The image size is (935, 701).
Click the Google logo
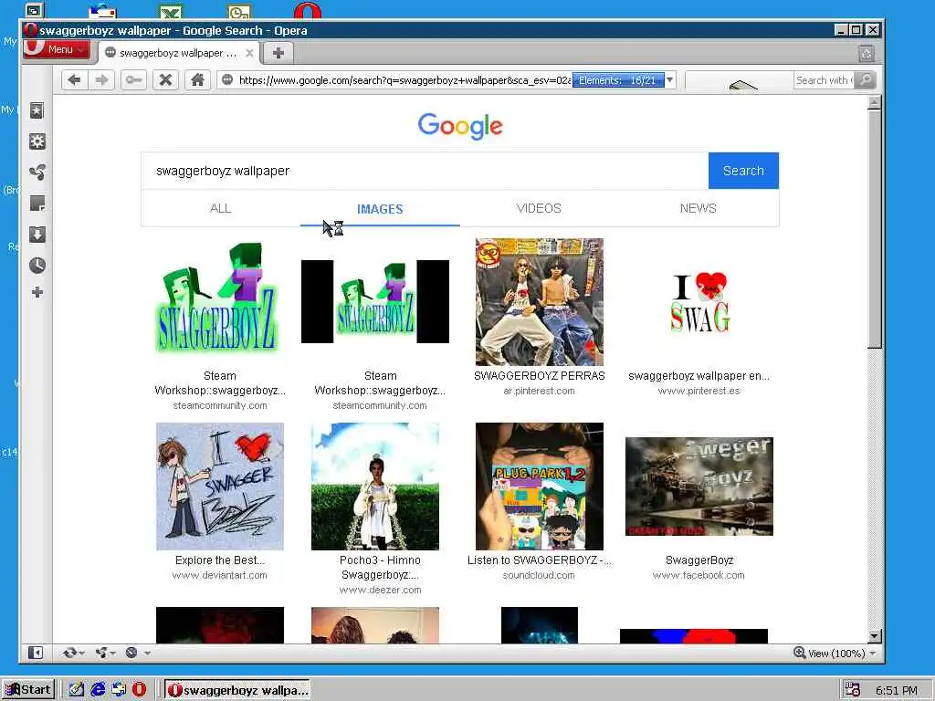pyautogui.click(x=460, y=126)
